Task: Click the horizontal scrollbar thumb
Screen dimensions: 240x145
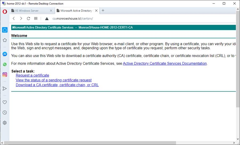Action: (90, 143)
